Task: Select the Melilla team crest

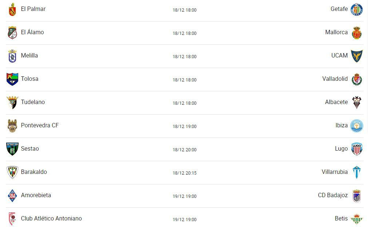Action: point(12,56)
